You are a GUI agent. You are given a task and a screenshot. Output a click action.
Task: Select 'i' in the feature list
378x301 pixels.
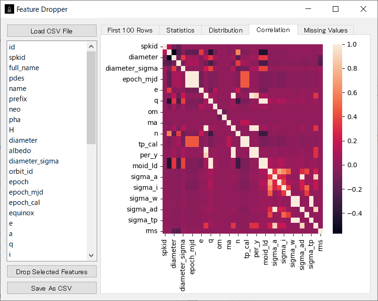[x=47, y=254]
